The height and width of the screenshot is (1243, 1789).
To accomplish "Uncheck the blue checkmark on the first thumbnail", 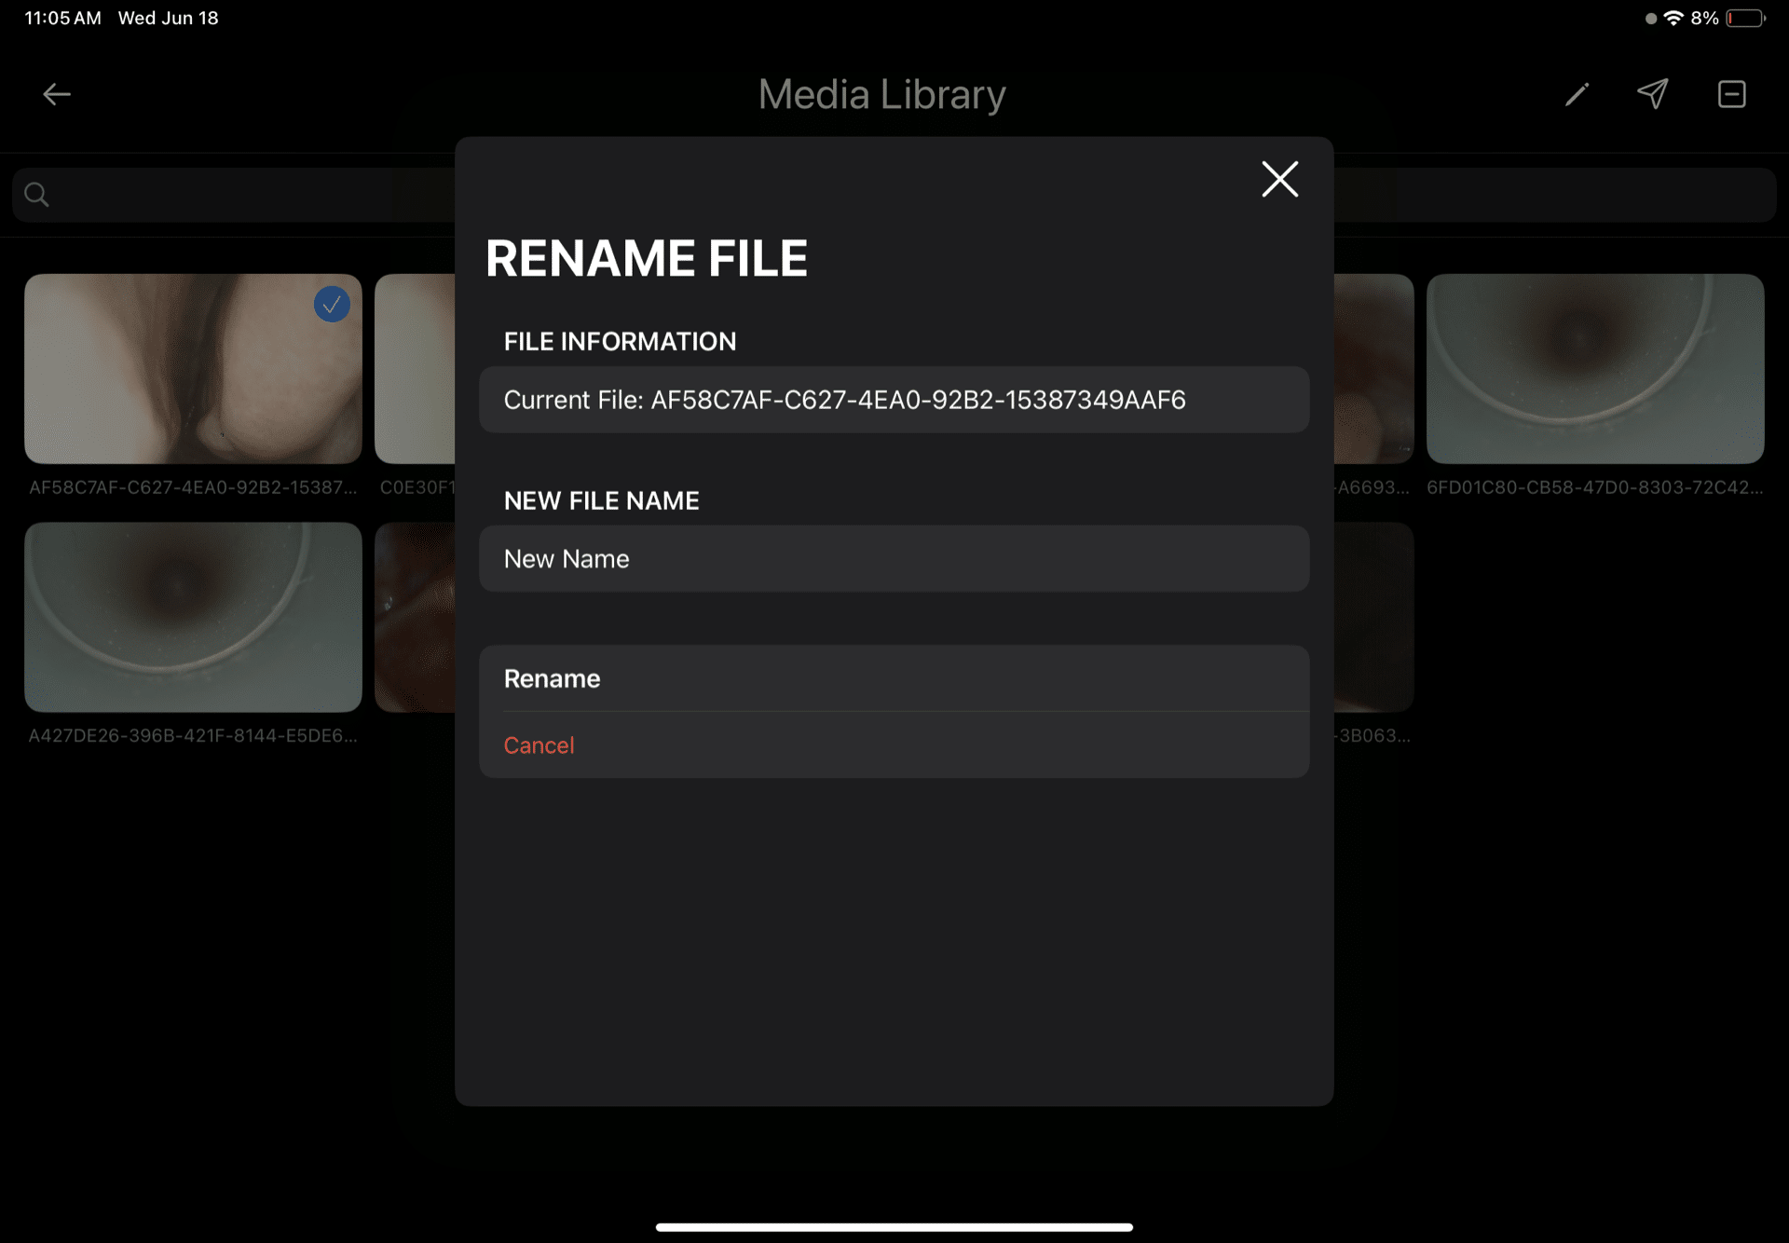I will pyautogui.click(x=332, y=305).
